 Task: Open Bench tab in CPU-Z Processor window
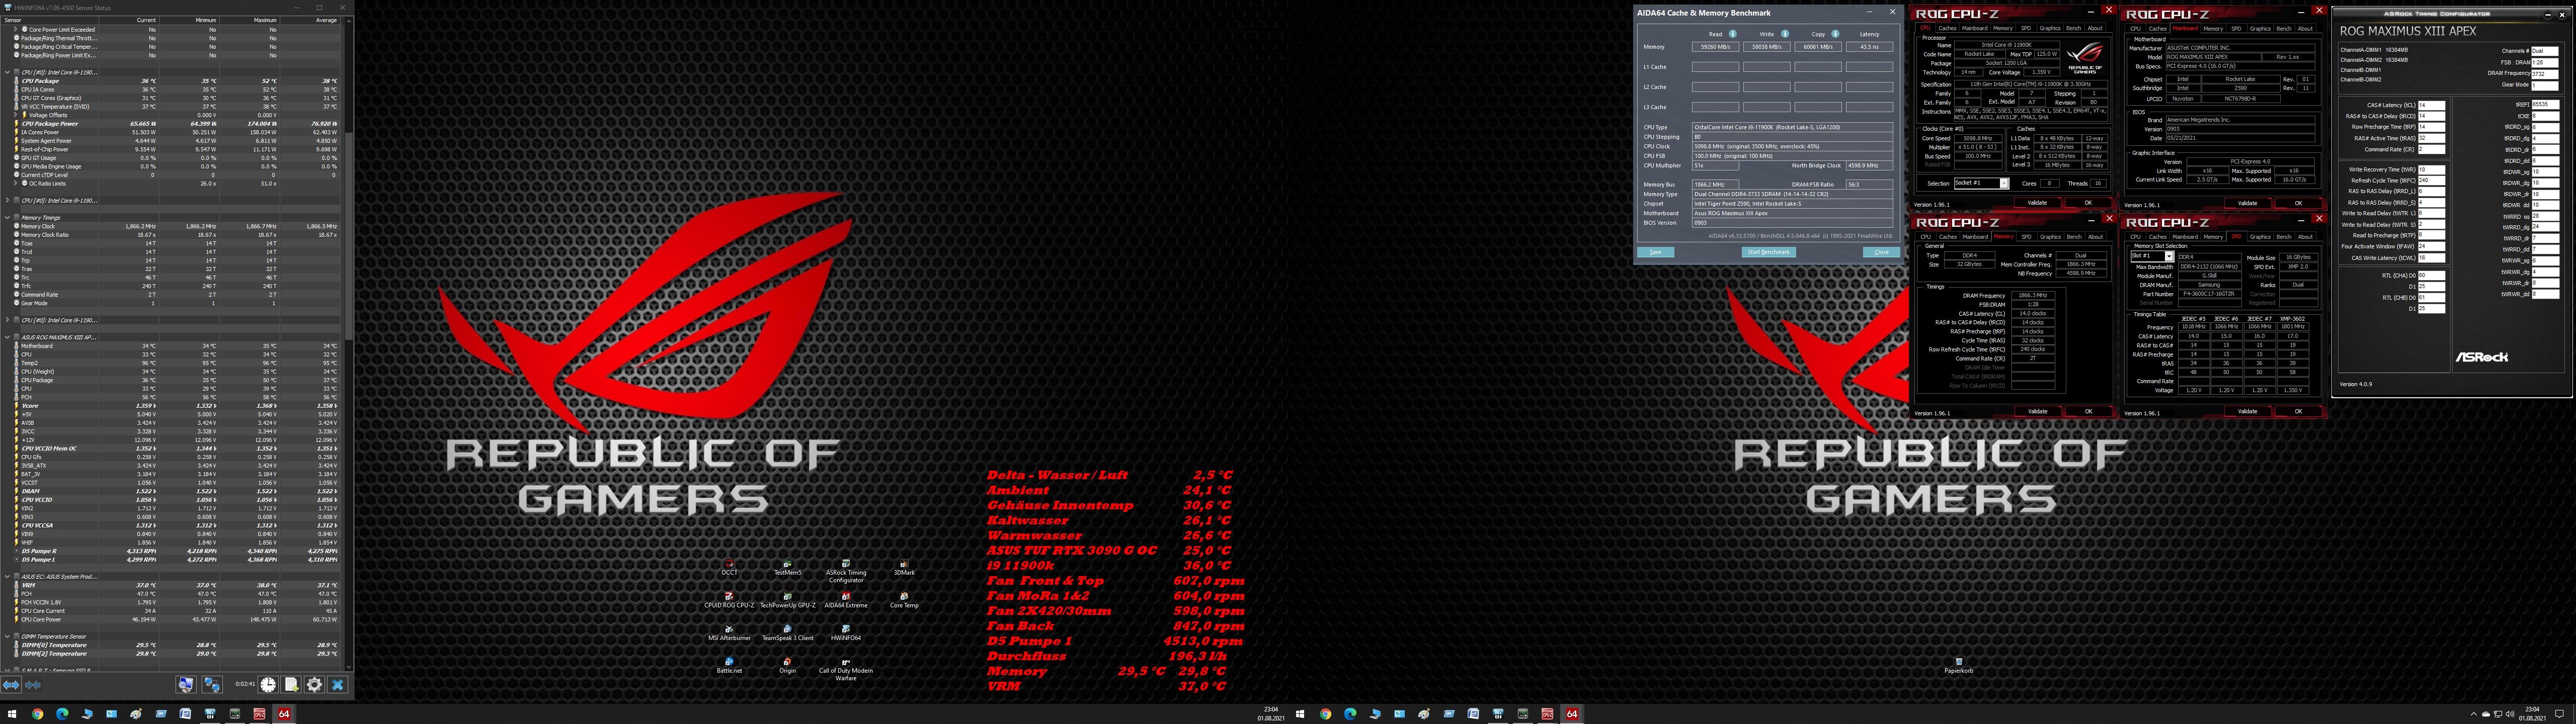[x=2073, y=28]
